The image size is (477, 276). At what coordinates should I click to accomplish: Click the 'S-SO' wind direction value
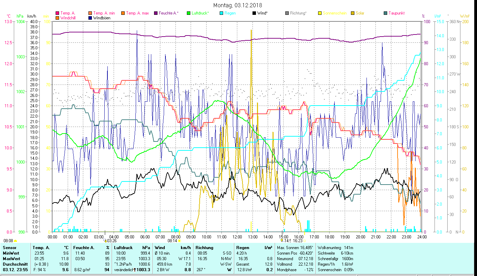(x=227, y=253)
